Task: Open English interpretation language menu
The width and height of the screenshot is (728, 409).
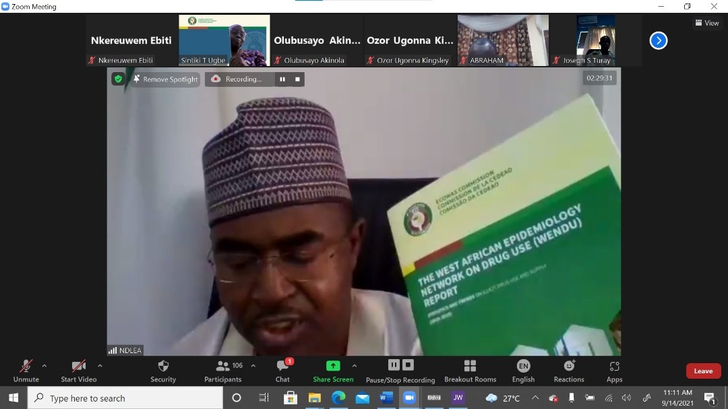Action: pyautogui.click(x=523, y=371)
